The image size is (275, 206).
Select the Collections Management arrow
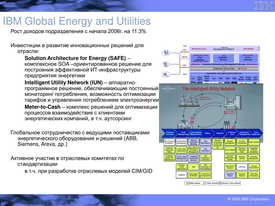point(244,133)
